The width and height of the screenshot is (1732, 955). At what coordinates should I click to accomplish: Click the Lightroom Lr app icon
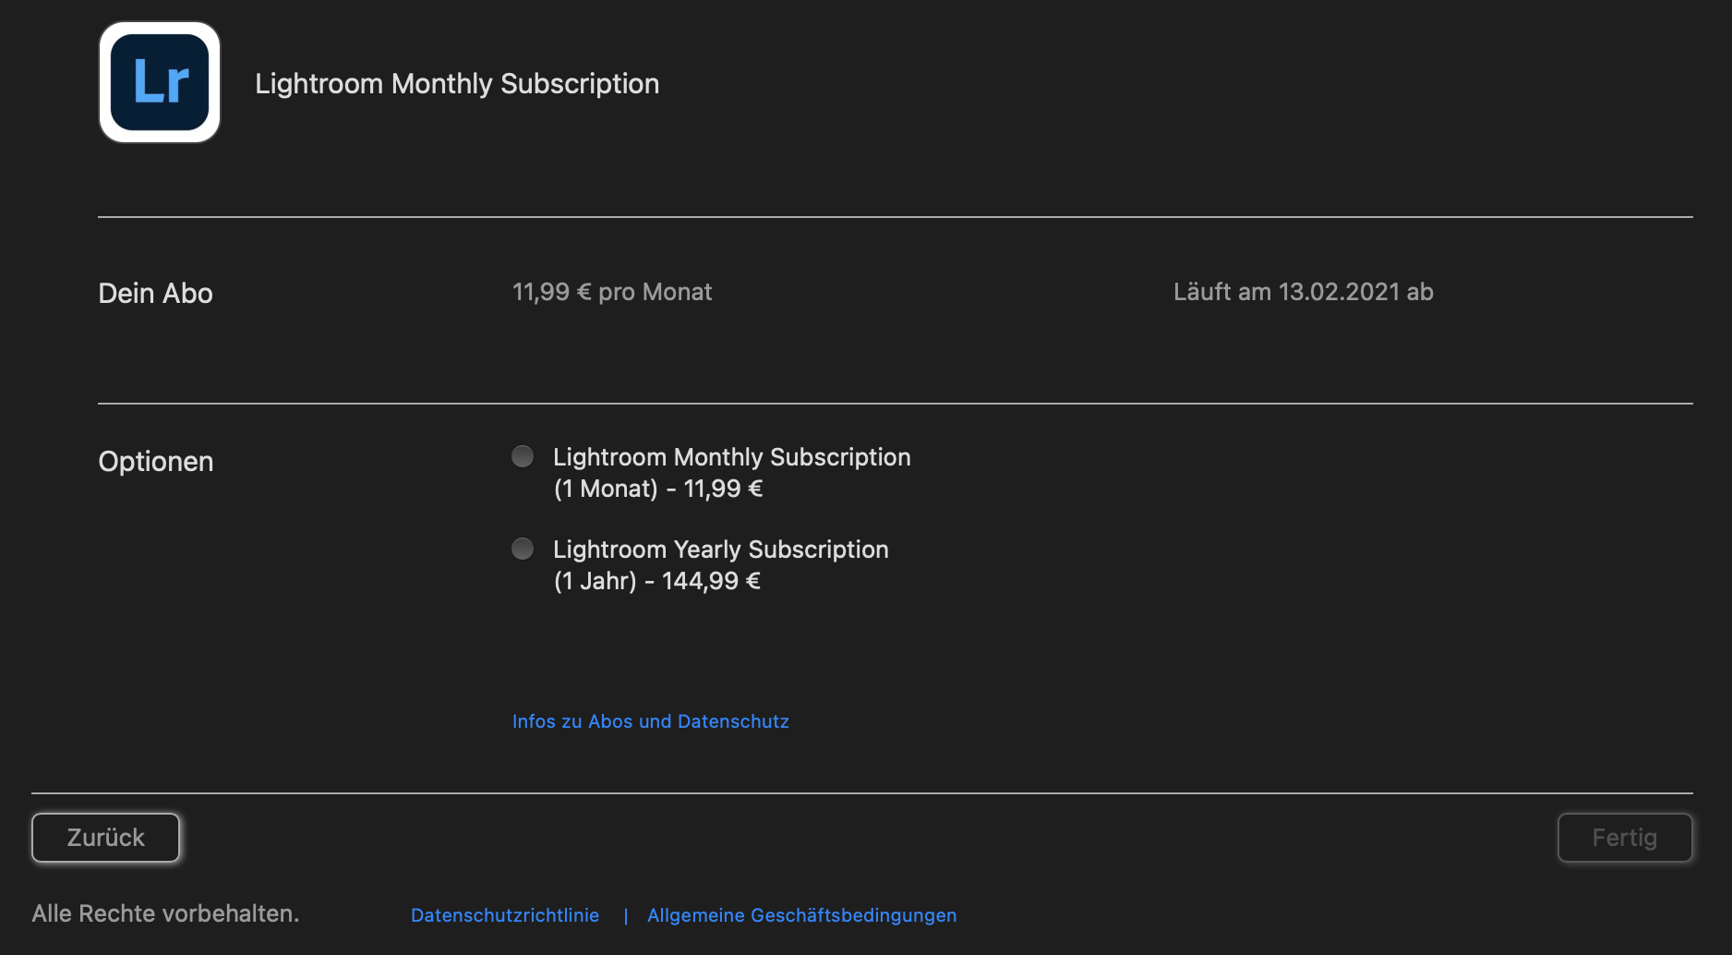(160, 82)
